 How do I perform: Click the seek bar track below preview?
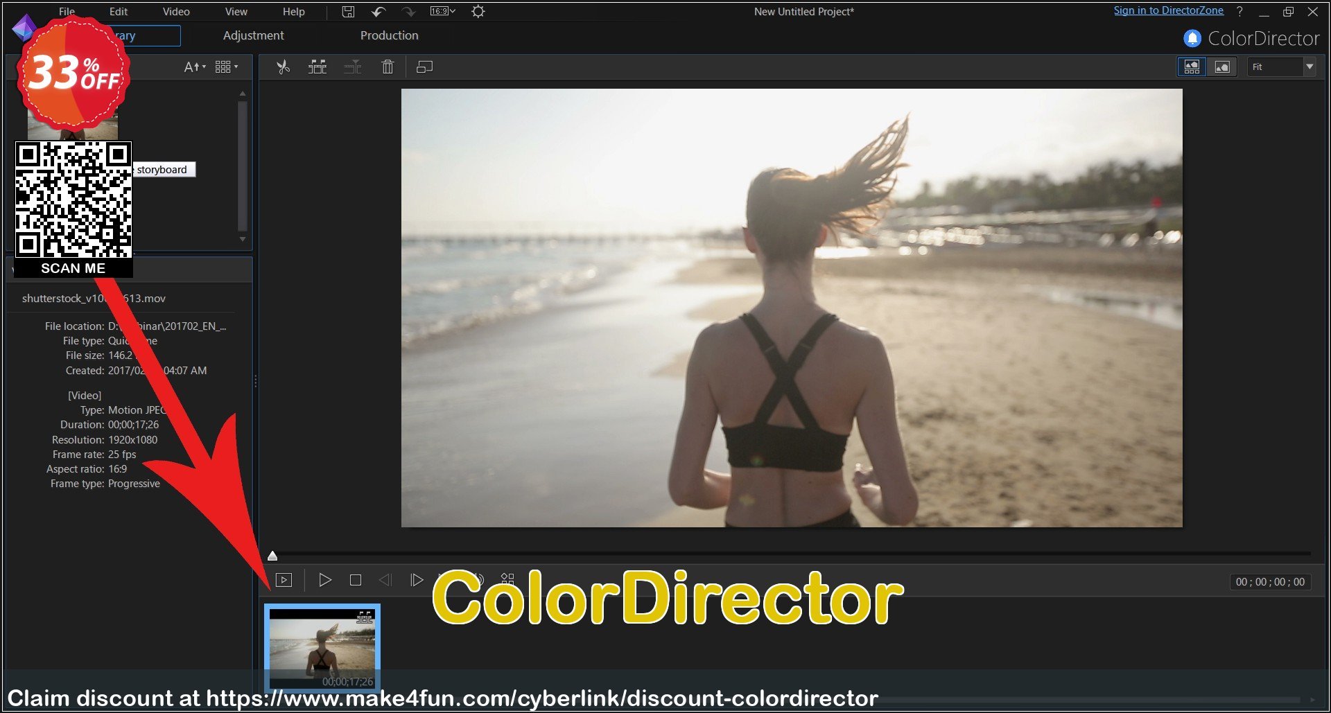pos(790,554)
